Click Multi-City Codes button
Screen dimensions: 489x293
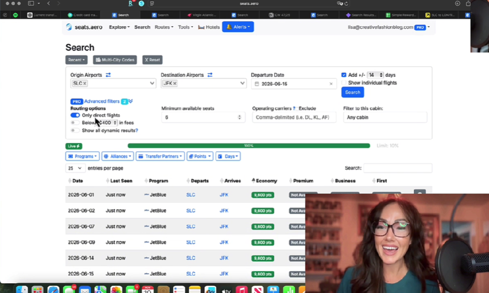tap(115, 60)
